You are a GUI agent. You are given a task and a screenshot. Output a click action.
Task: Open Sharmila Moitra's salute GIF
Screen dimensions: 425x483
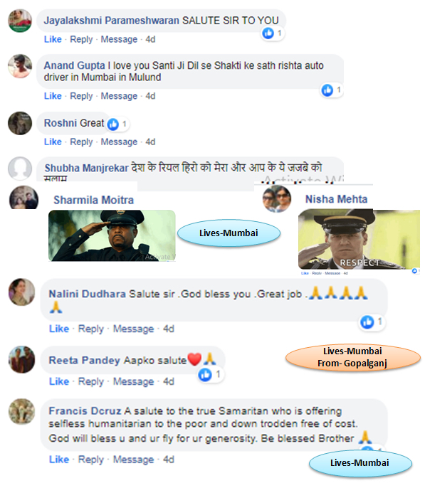112,235
